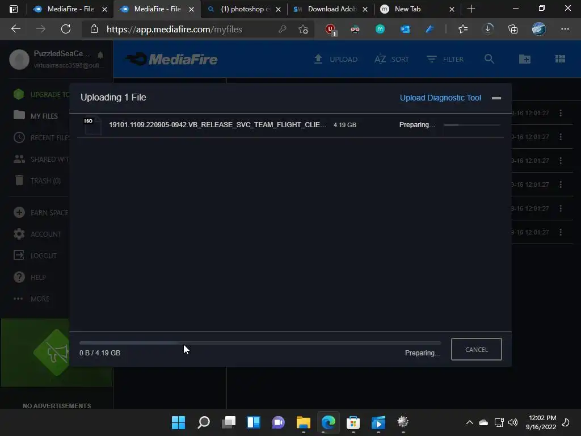
Task: Click the Upgrade hexagon icon
Action: click(x=19, y=94)
